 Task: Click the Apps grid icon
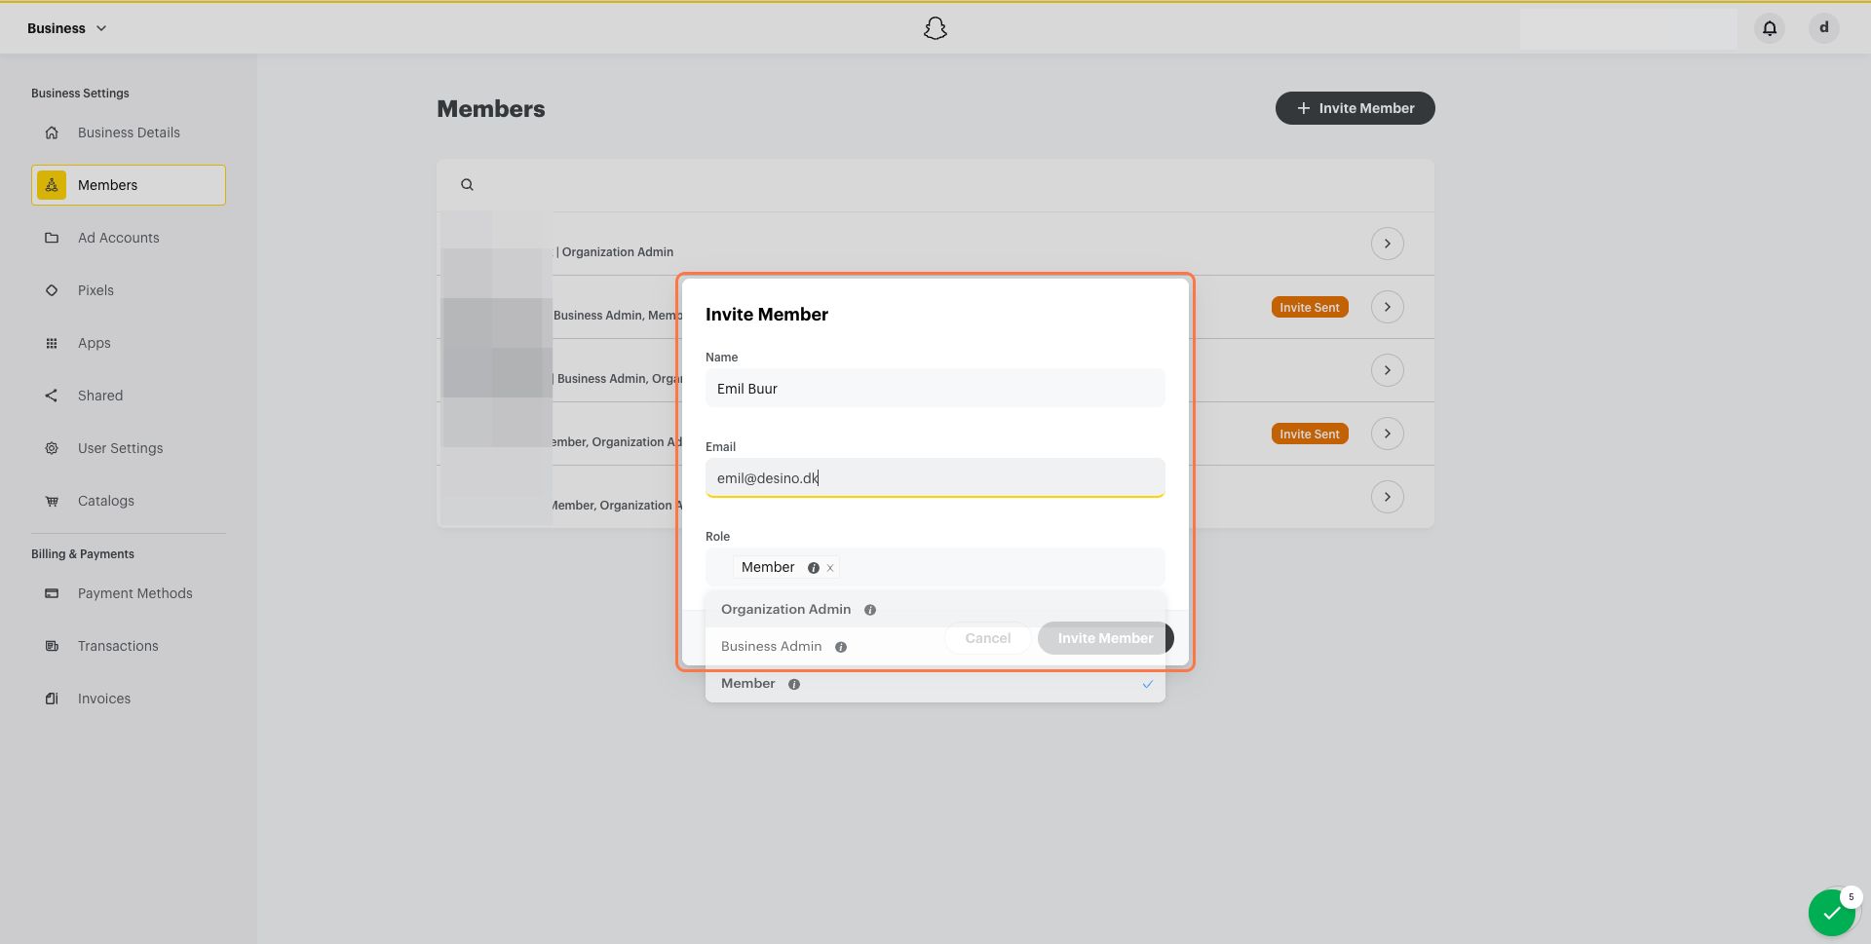[52, 343]
